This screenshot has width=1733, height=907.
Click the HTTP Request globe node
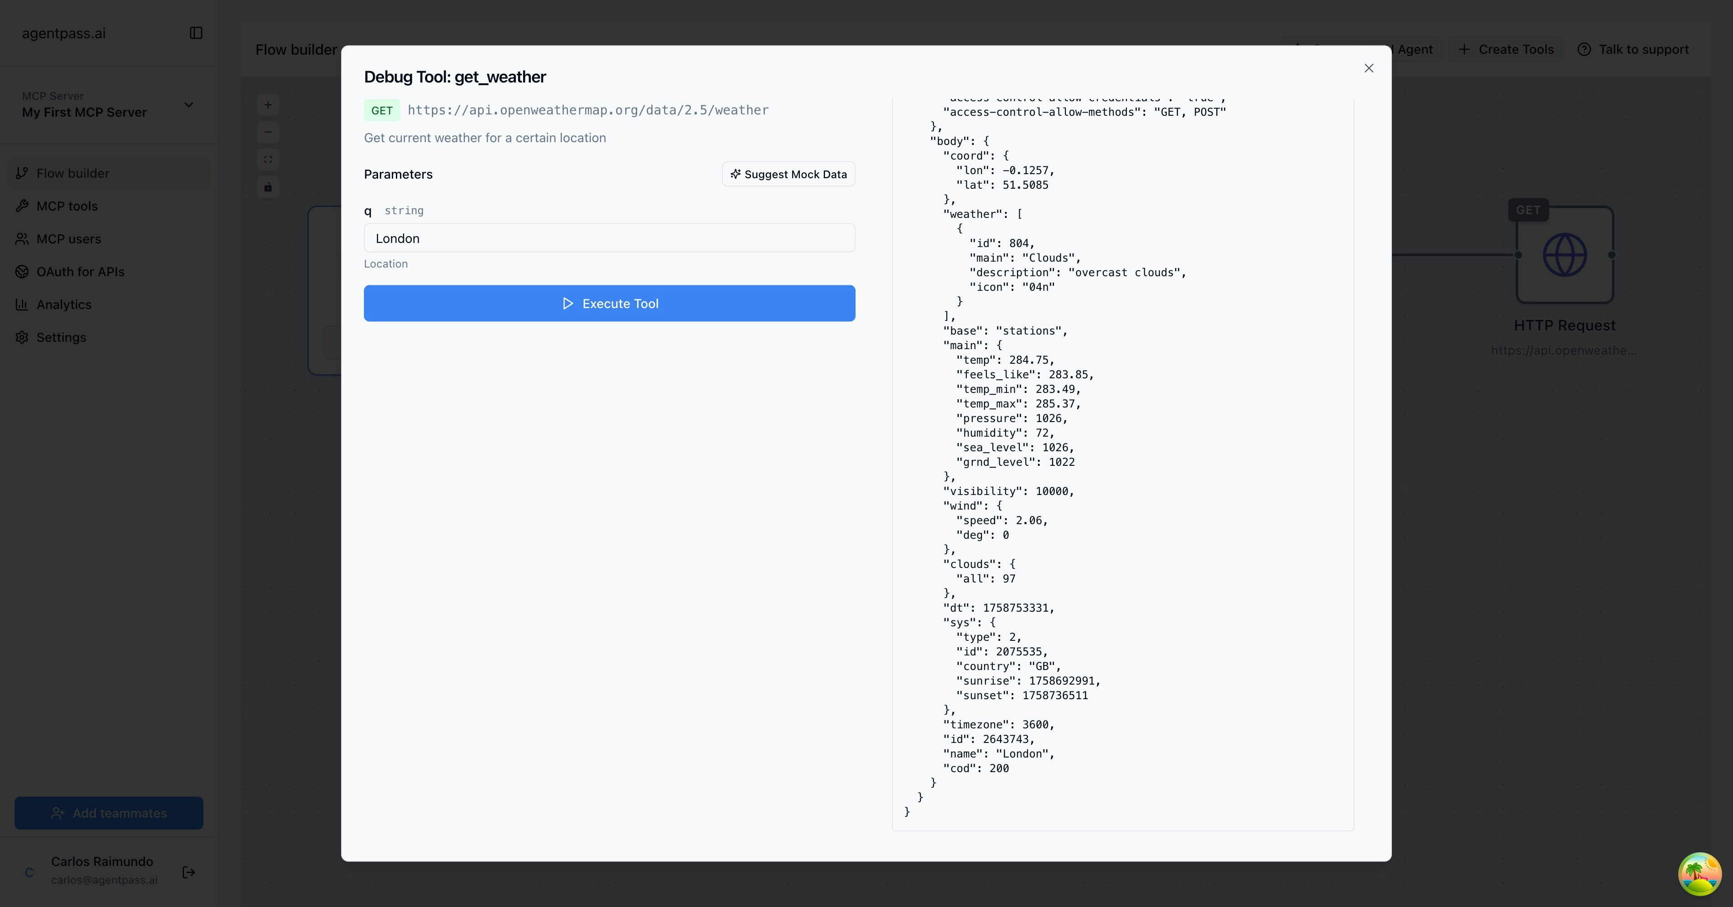click(x=1564, y=255)
